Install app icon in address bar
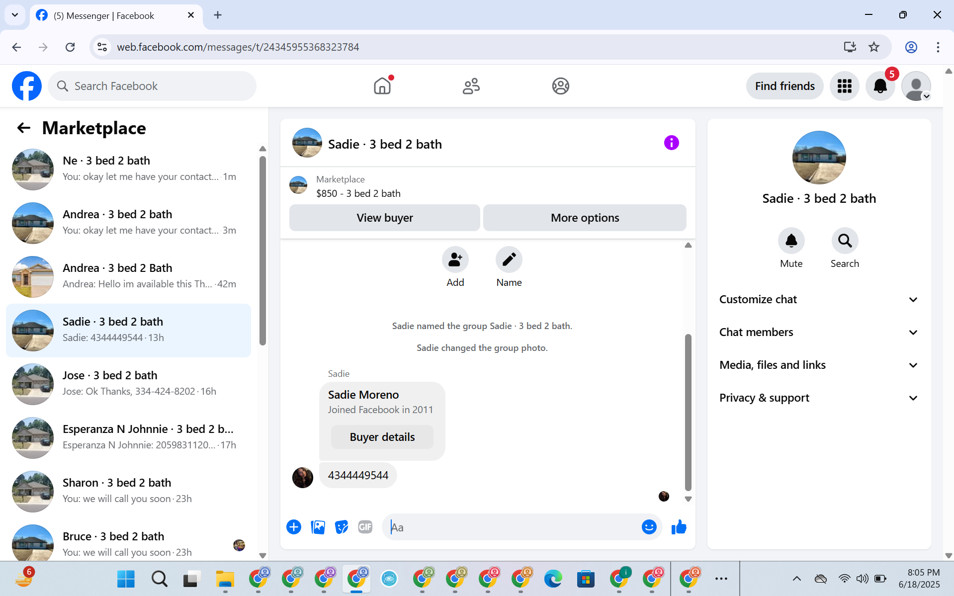Viewport: 954px width, 596px height. pos(850,47)
